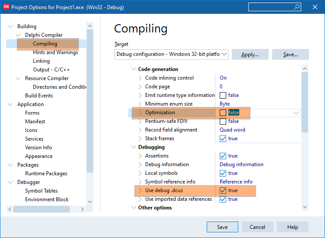Screen dimensions: 325x238
Task: Go to Symbol Tables under Debugger
Action: pos(41,191)
